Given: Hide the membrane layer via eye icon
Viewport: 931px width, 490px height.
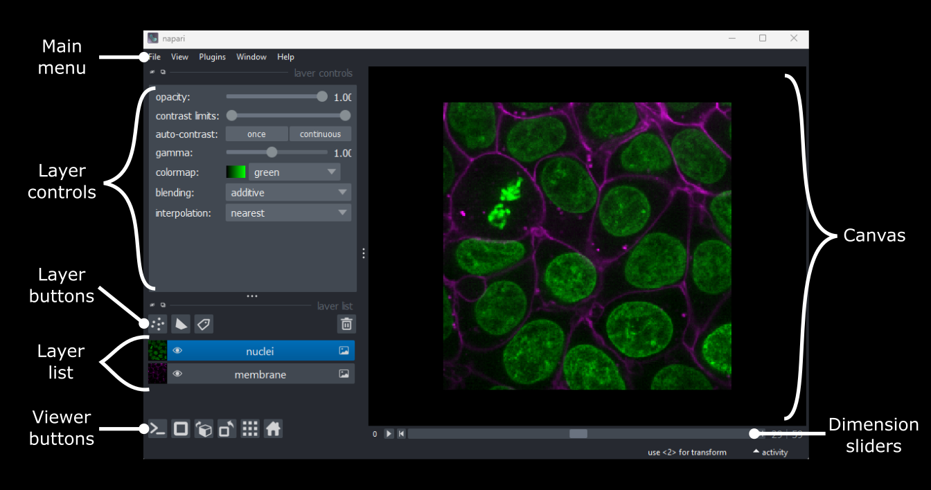Looking at the screenshot, I should [177, 374].
